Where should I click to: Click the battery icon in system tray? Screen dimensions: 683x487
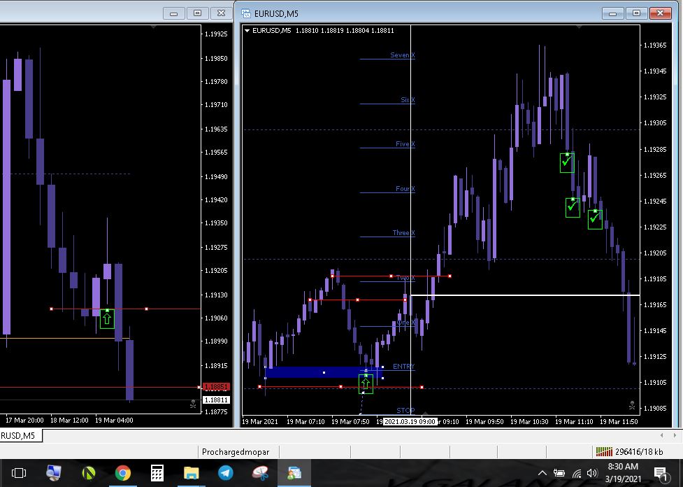pos(559,473)
